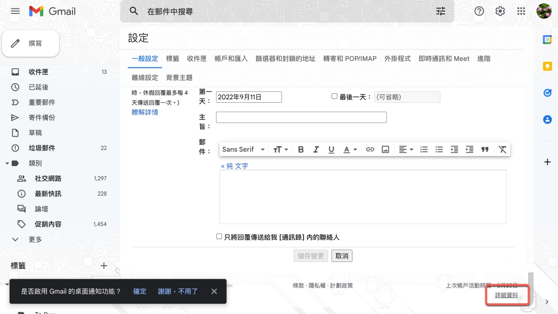
Task: Click the Bold formatting icon
Action: pyautogui.click(x=301, y=150)
